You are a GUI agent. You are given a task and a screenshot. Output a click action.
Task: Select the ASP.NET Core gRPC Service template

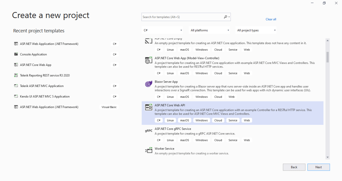(x=173, y=129)
